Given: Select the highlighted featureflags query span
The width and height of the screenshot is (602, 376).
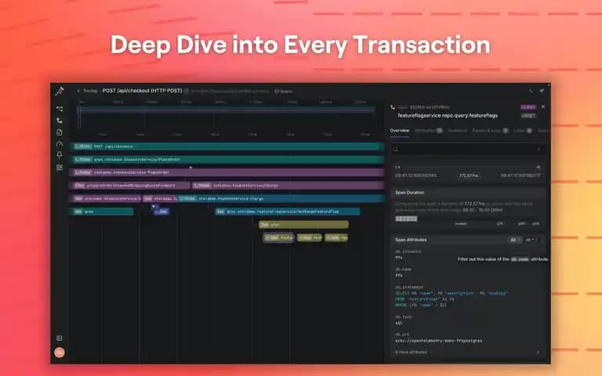Looking at the screenshot, I should 279,238.
